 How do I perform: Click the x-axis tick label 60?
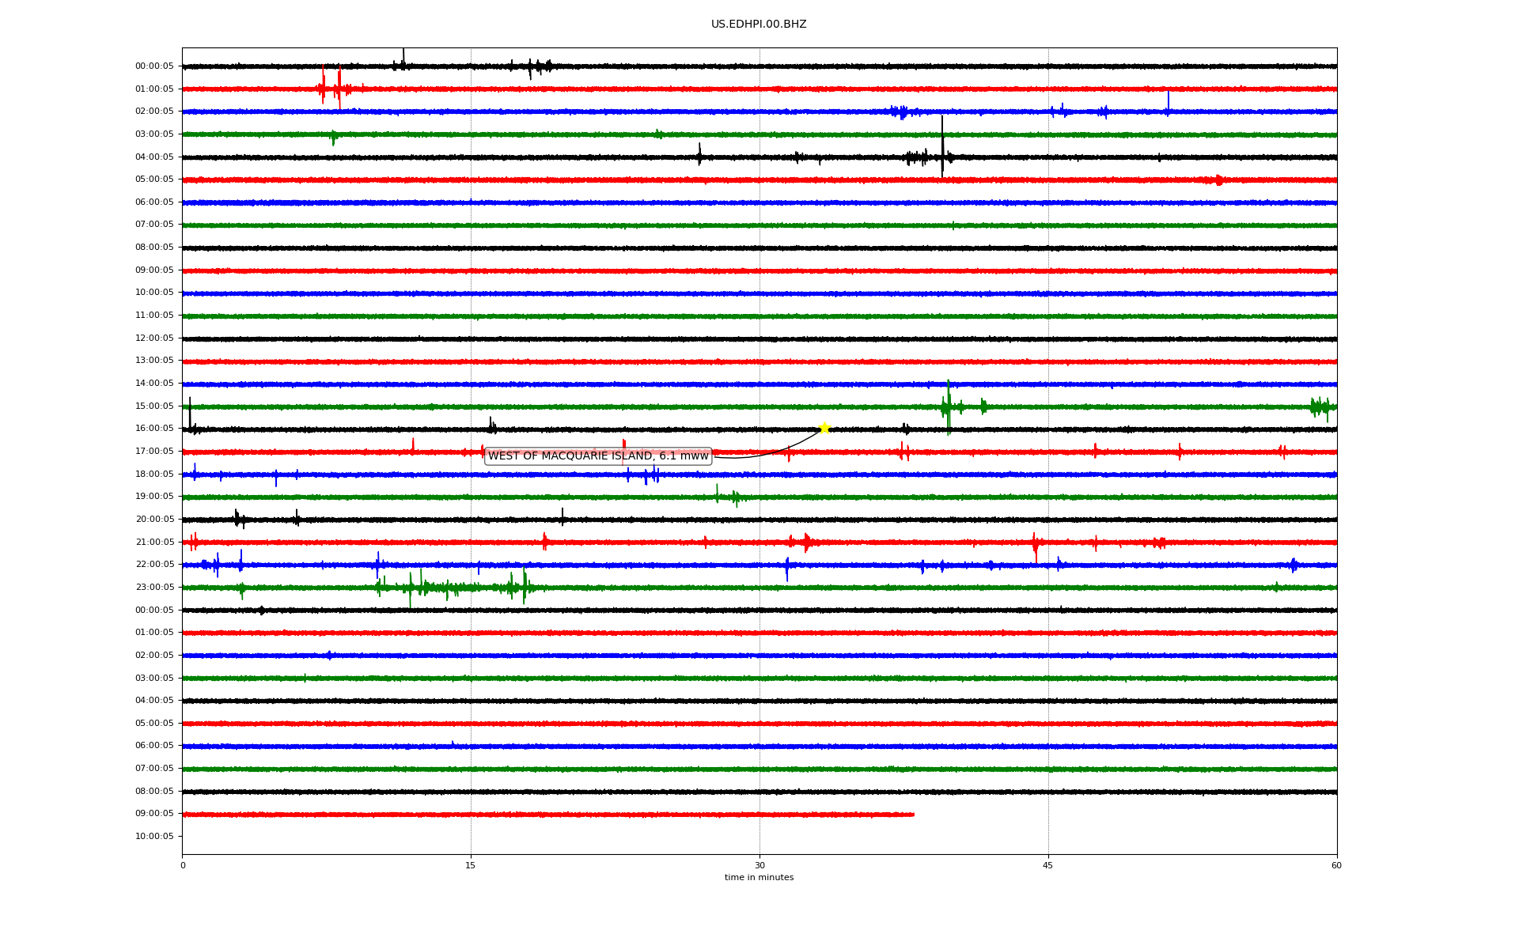(1336, 865)
